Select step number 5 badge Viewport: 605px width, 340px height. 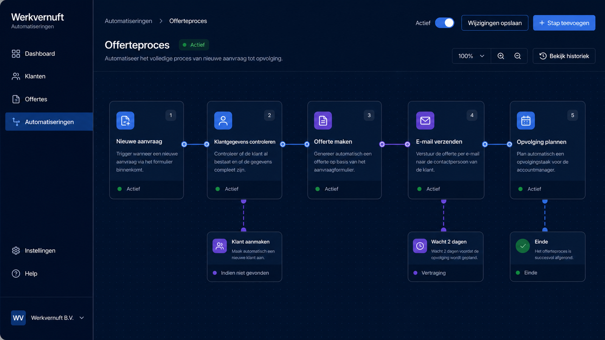[x=572, y=115]
